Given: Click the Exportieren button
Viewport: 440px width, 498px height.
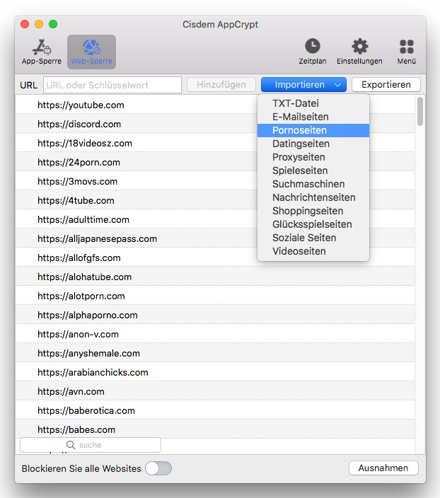Looking at the screenshot, I should tap(386, 85).
